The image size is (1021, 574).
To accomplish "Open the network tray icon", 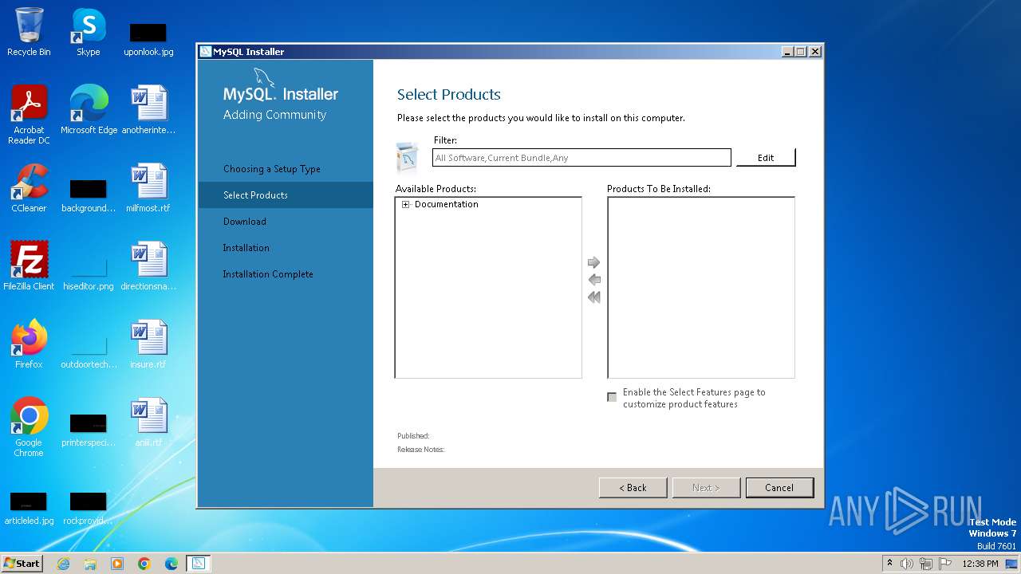I will [x=926, y=564].
